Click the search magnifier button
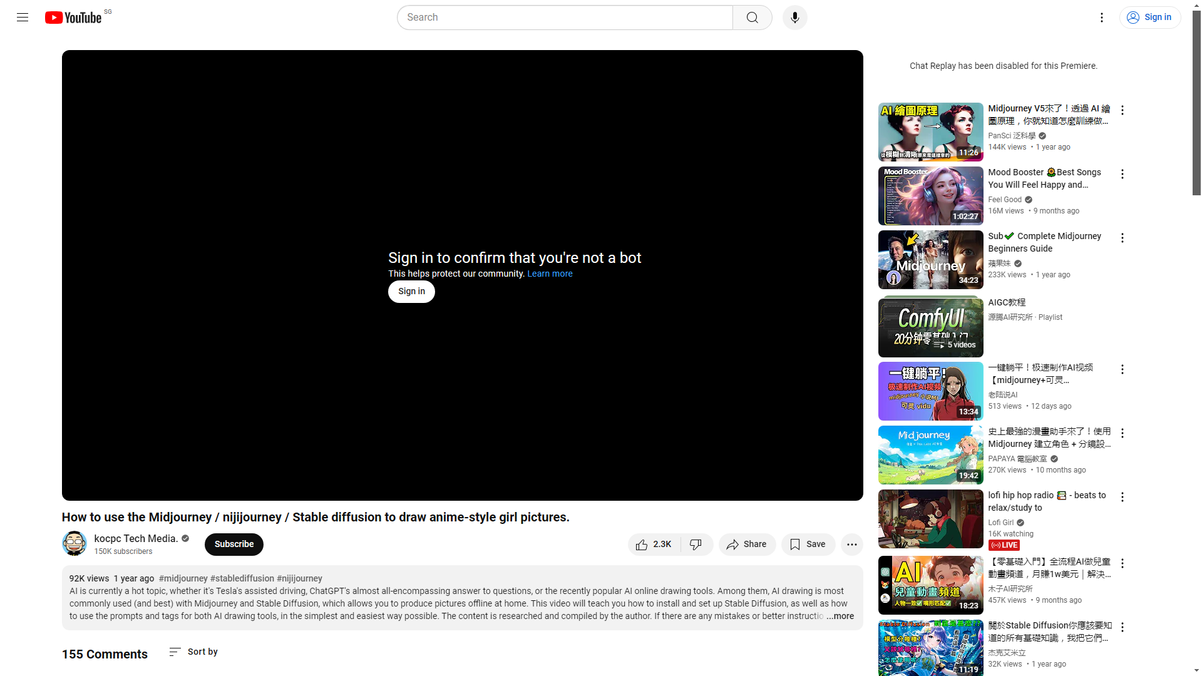The width and height of the screenshot is (1202, 676). [x=752, y=18]
